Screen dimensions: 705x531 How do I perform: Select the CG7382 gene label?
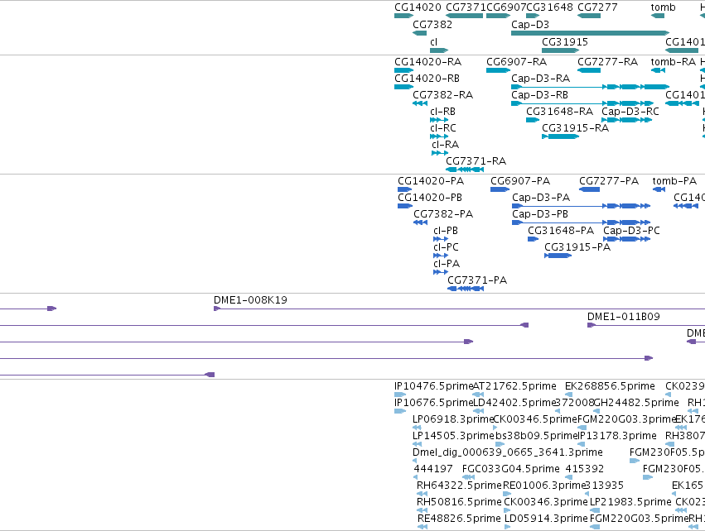pos(432,24)
